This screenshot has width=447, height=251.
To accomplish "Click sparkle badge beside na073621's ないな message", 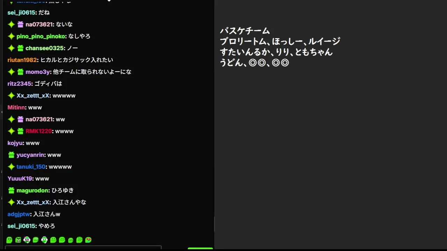I will pyautogui.click(x=11, y=24).
